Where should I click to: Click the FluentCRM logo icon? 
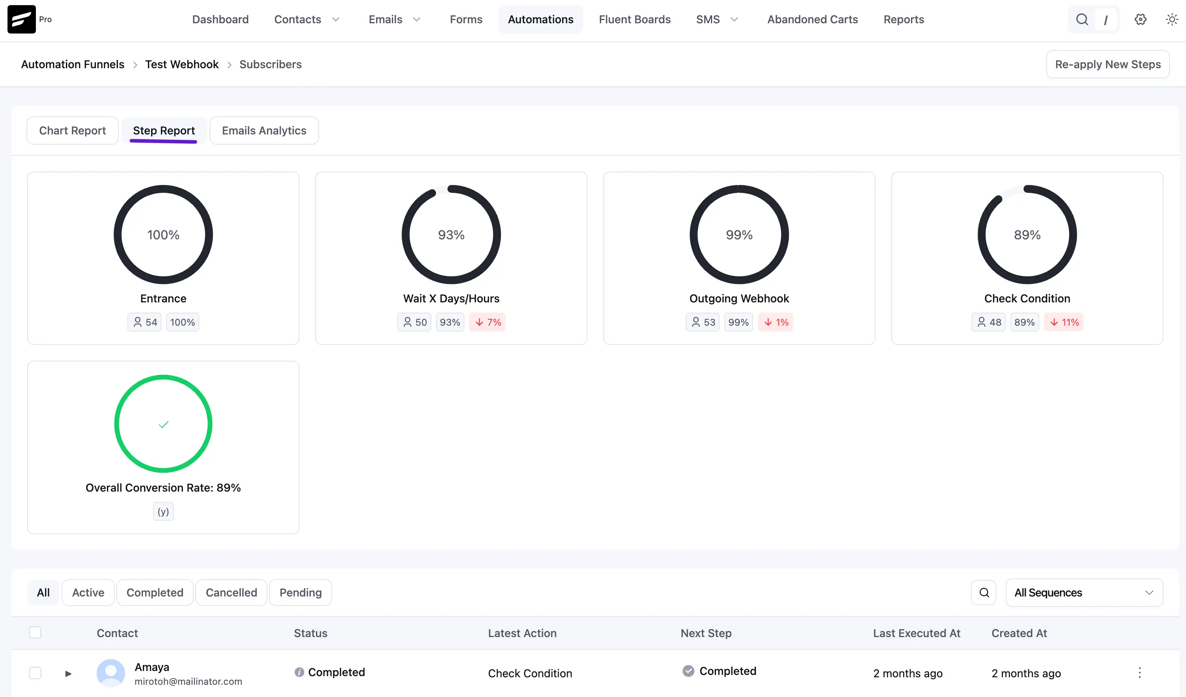coord(22,19)
